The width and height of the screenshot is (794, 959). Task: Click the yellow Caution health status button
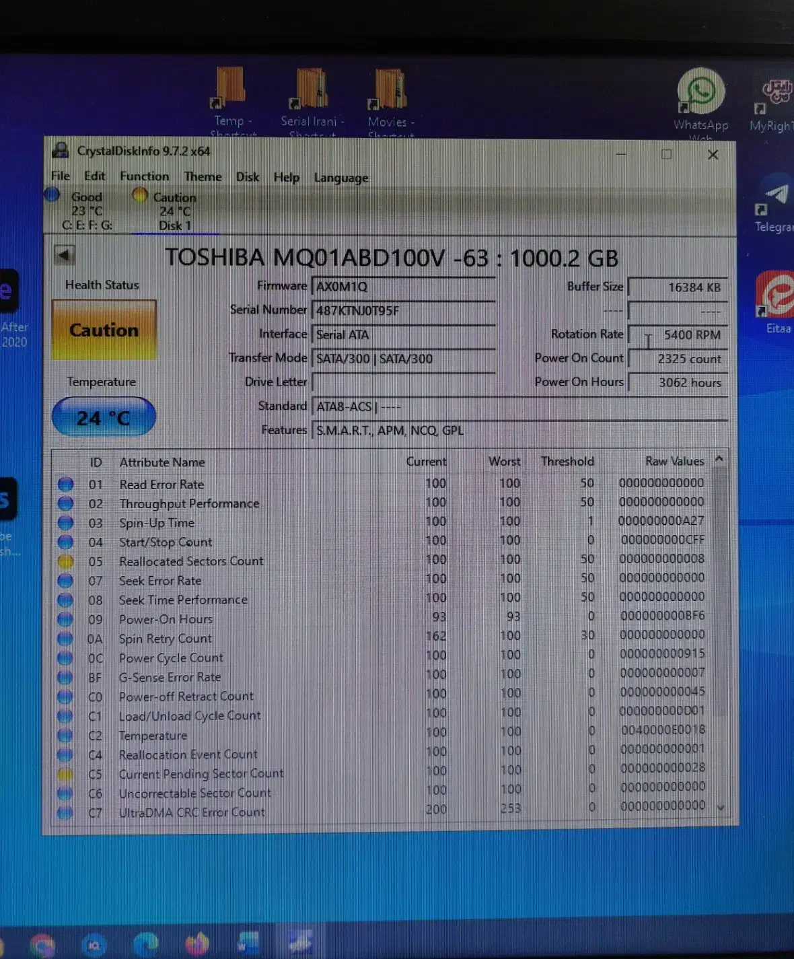[104, 330]
